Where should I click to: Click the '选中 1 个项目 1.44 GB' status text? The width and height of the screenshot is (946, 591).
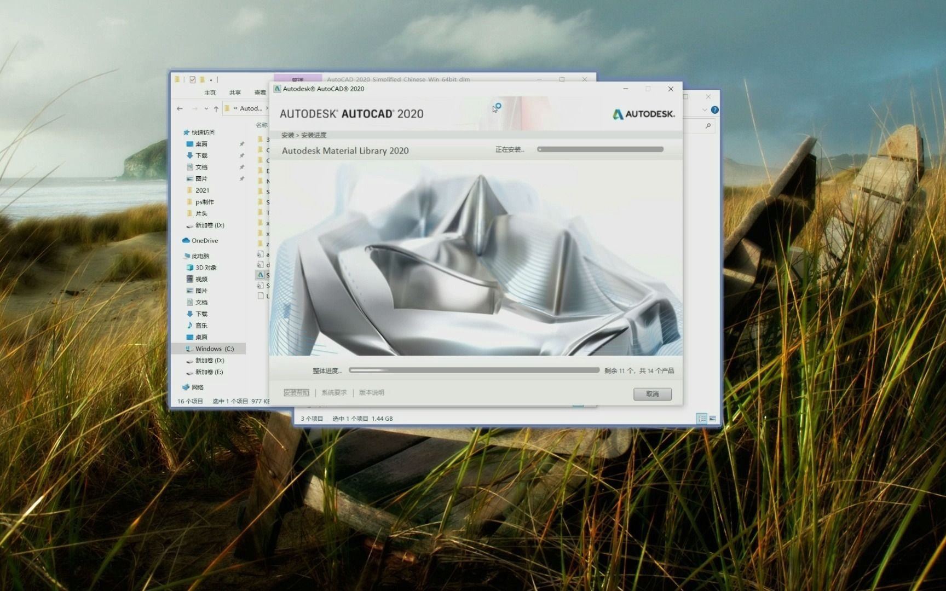point(362,419)
